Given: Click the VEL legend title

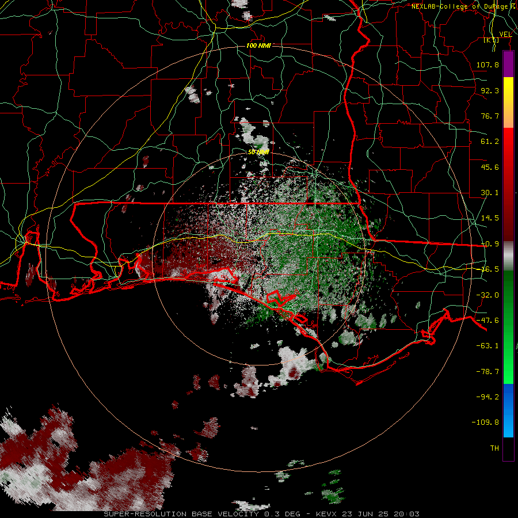Looking at the screenshot, I should (x=505, y=34).
